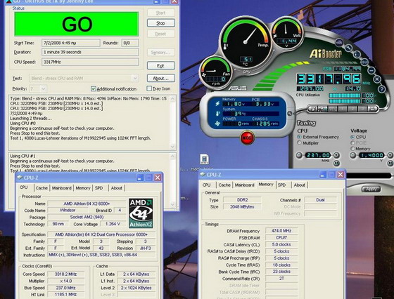Click the greyed Reset button in ORTHOS

point(161,34)
